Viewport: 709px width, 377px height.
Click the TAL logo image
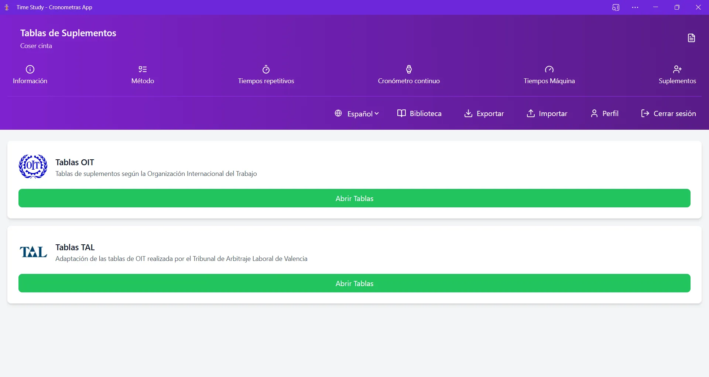coord(33,252)
